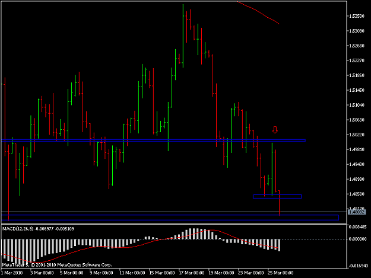
Task: Select the 23 Mar 00:00 date label
Action: click(x=251, y=273)
